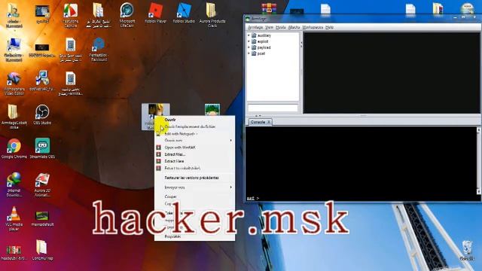The image size is (482, 271).
Task: Open the Hosts menu in Armitage
Action: pos(281,27)
